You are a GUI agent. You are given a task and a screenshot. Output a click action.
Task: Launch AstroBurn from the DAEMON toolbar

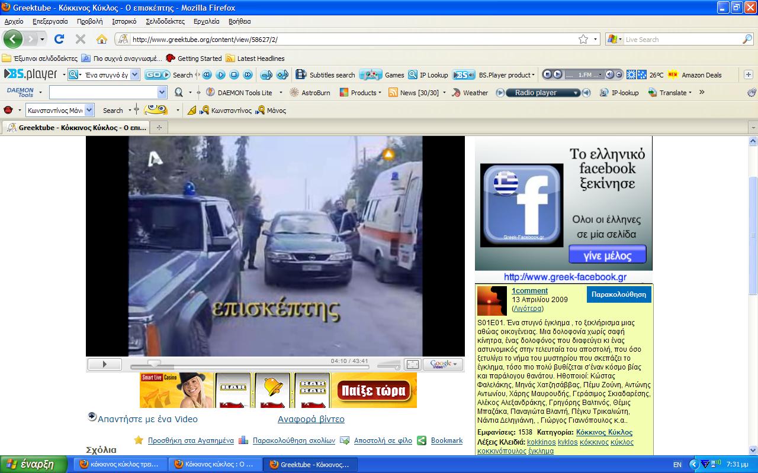point(310,93)
